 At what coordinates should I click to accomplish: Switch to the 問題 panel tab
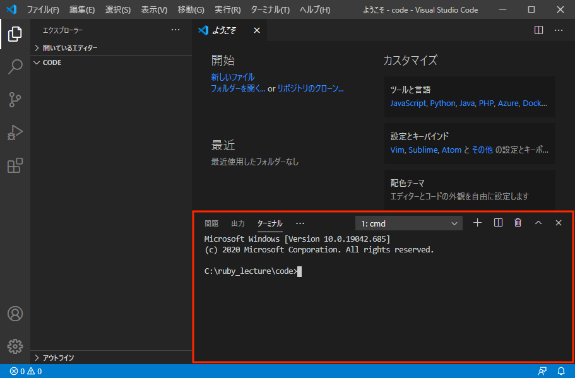pyautogui.click(x=211, y=223)
